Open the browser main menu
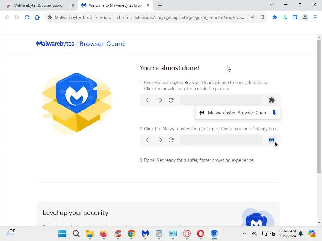The width and height of the screenshot is (322, 241). tap(315, 18)
